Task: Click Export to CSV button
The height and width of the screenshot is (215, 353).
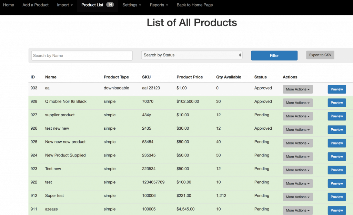Action: tap(320, 55)
